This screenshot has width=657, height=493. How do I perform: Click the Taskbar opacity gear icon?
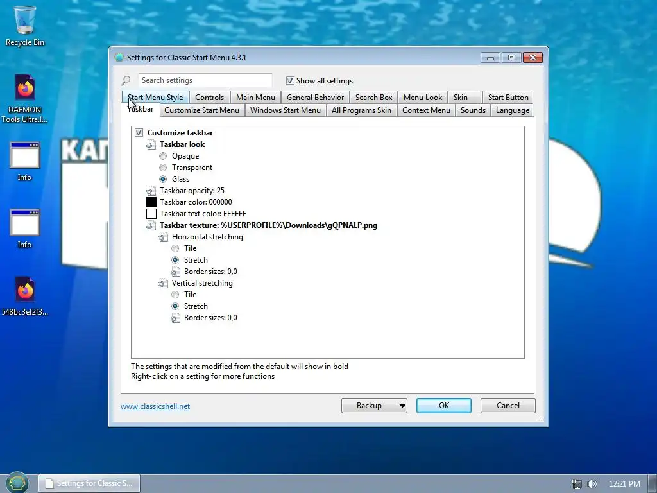point(151,191)
